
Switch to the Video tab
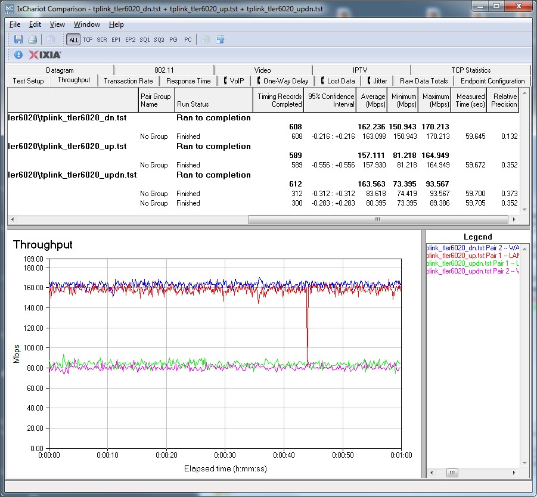[x=263, y=70]
